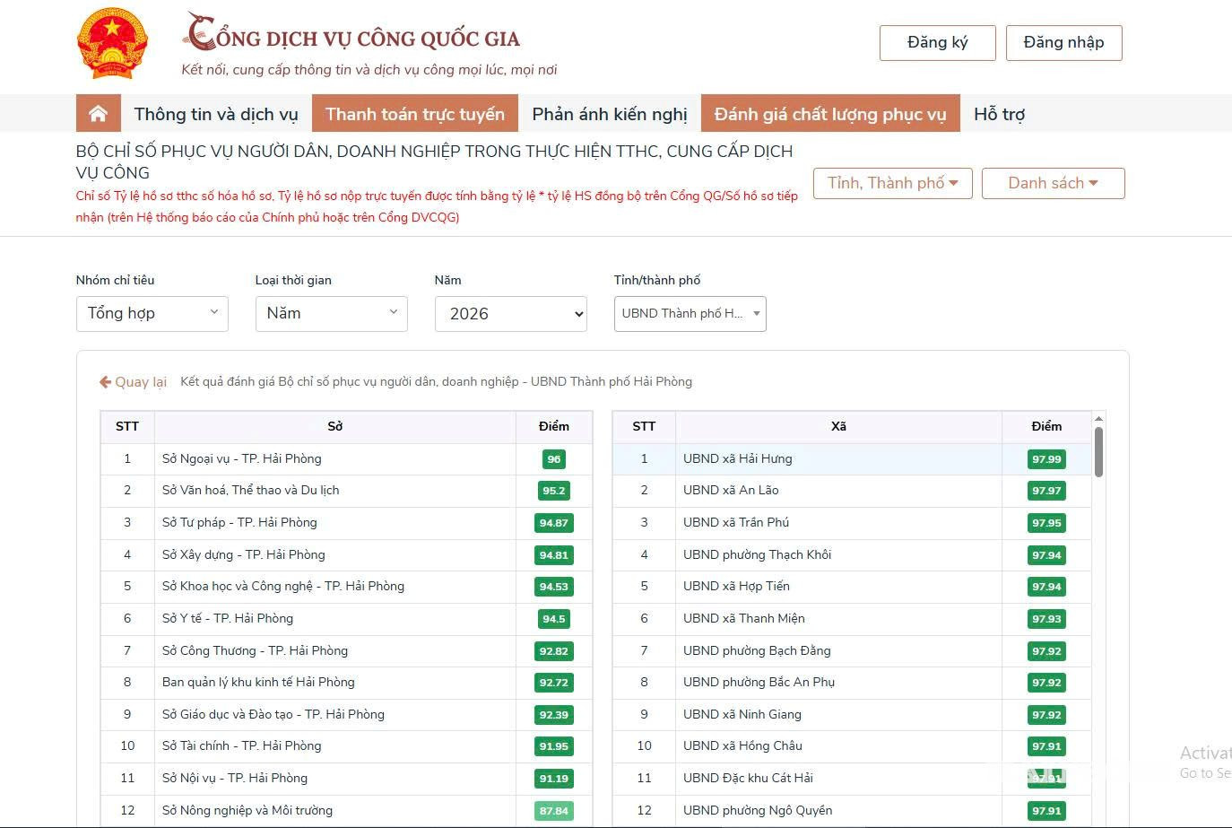Open the Hỗ trợ menu

coord(999,114)
